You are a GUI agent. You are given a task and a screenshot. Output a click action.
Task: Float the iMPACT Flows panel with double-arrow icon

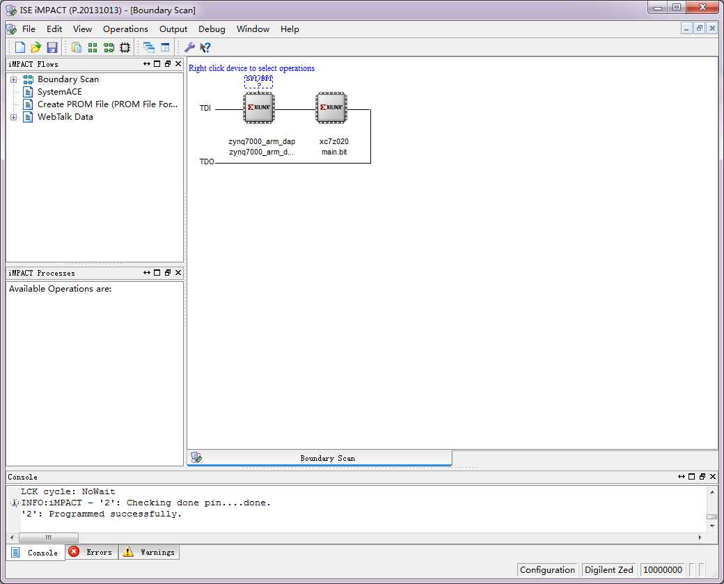[x=147, y=64]
